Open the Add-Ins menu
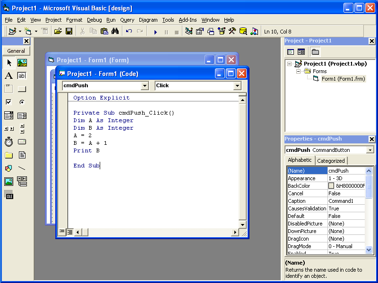 pos(188,20)
